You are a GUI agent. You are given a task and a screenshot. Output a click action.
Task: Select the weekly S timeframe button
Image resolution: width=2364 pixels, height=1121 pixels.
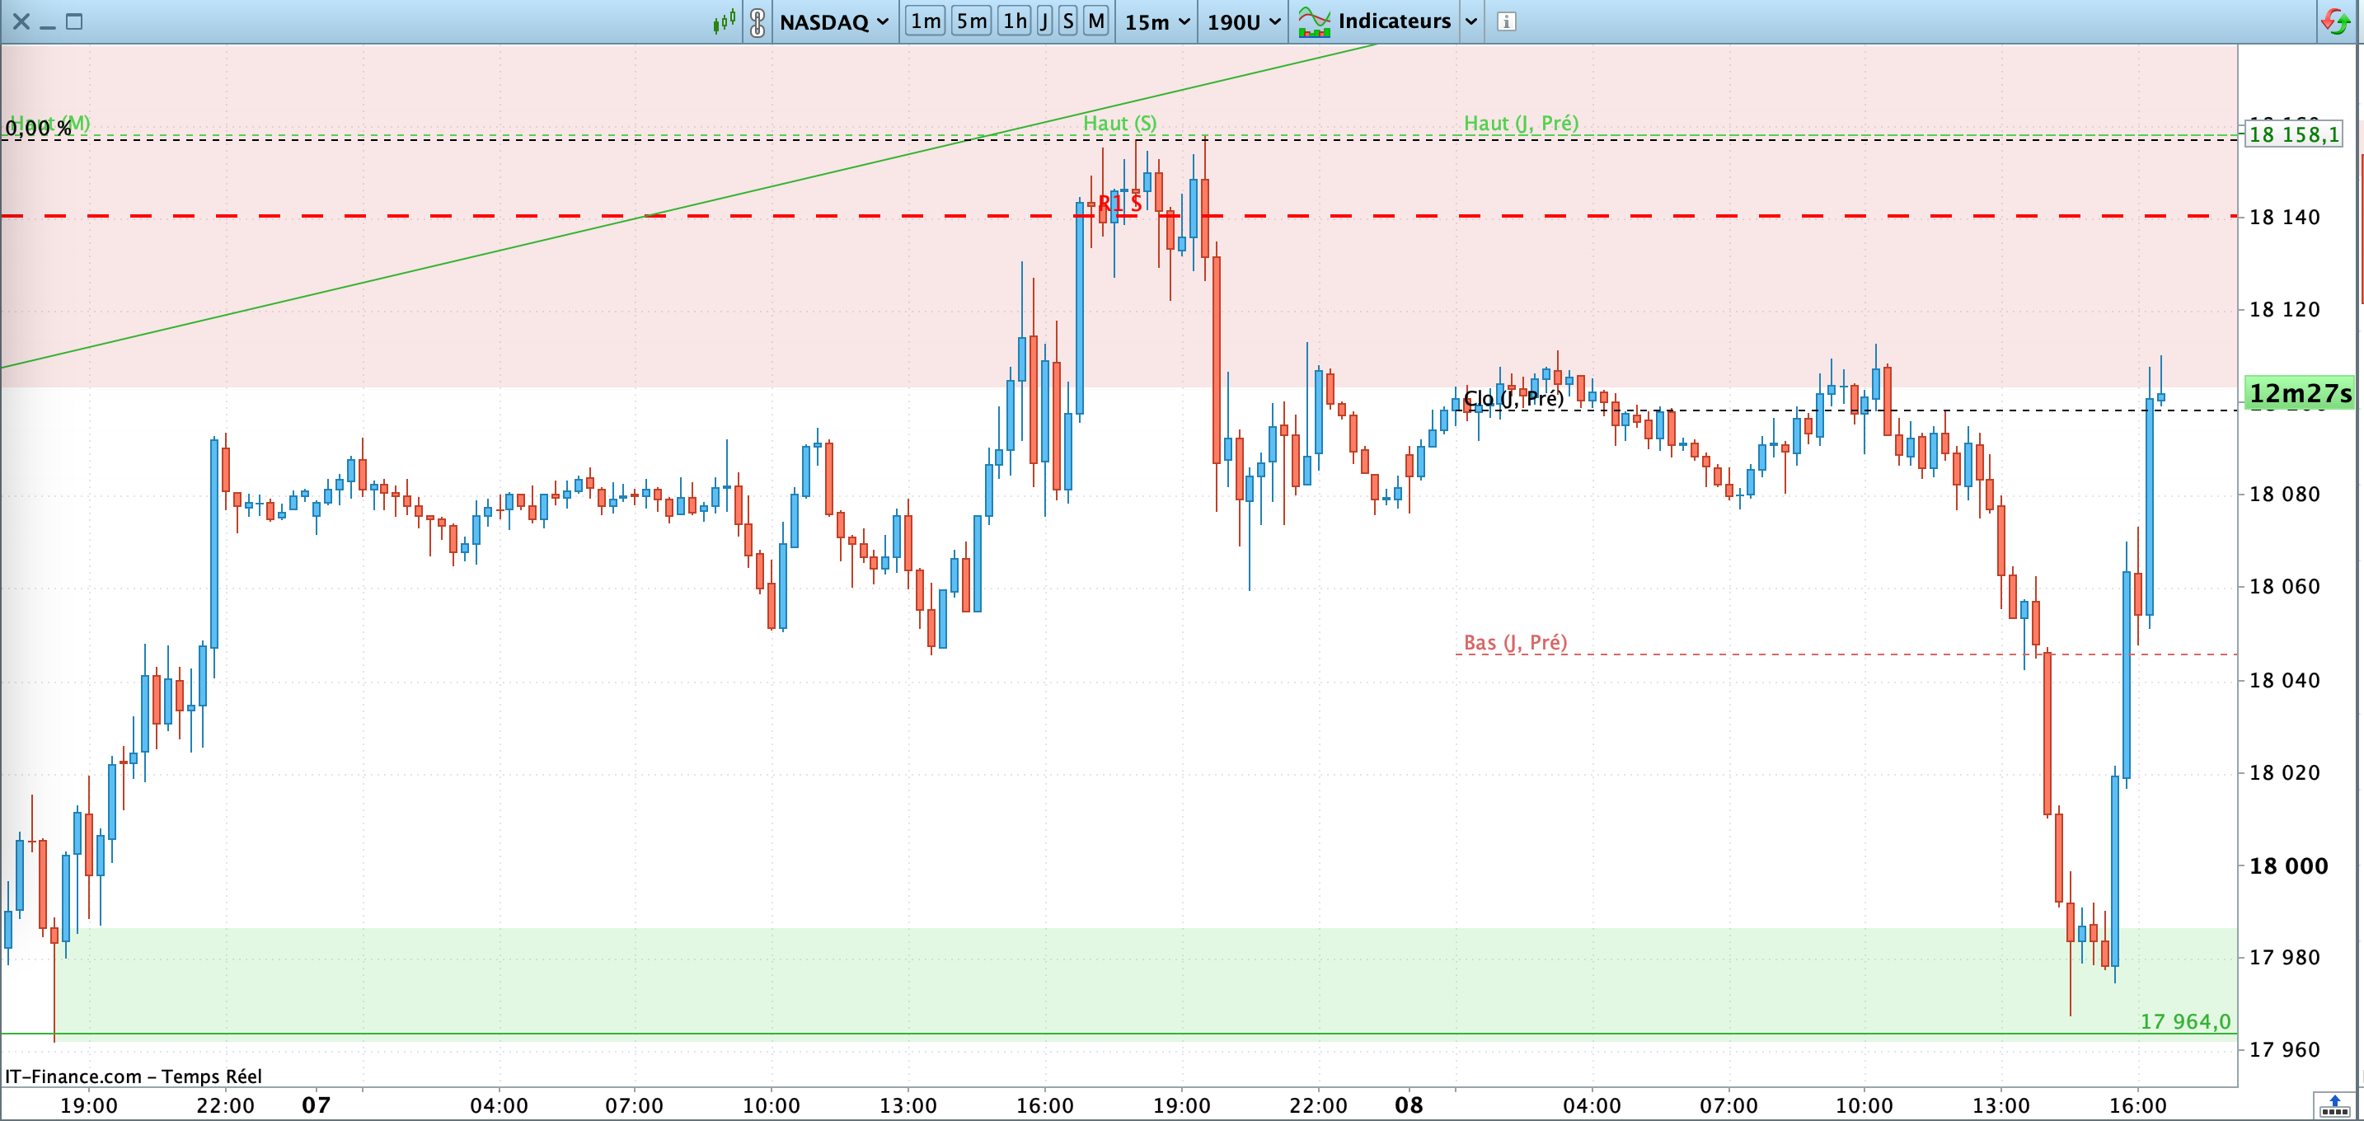pos(1067,21)
